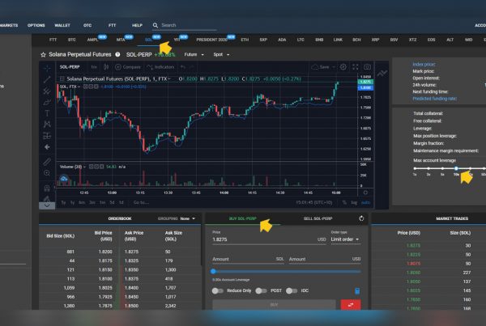Switch to the SELL SOL-PERP tab
This screenshot has width=486, height=326.
tap(318, 218)
